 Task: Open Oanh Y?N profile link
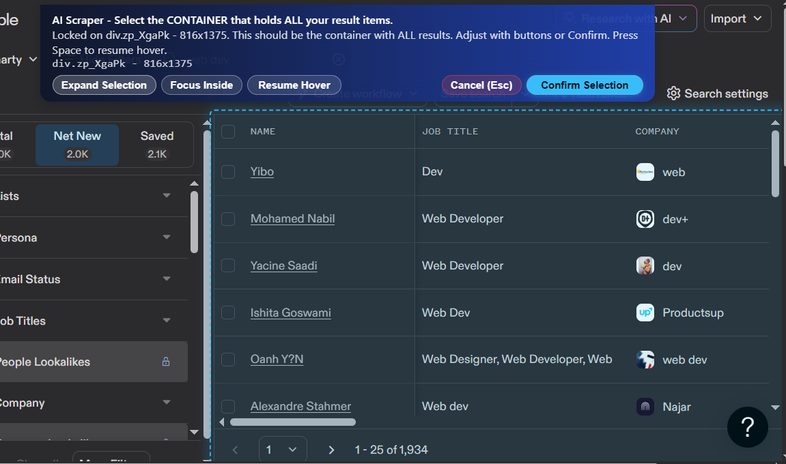coord(277,360)
